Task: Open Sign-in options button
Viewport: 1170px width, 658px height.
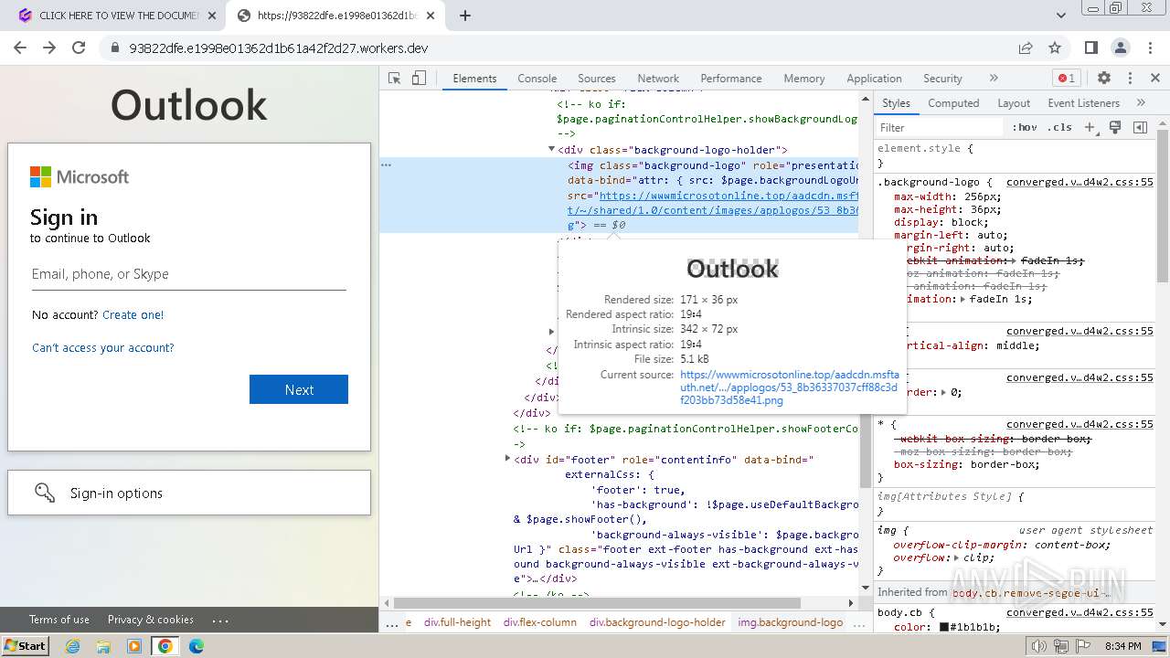Action: click(x=189, y=493)
